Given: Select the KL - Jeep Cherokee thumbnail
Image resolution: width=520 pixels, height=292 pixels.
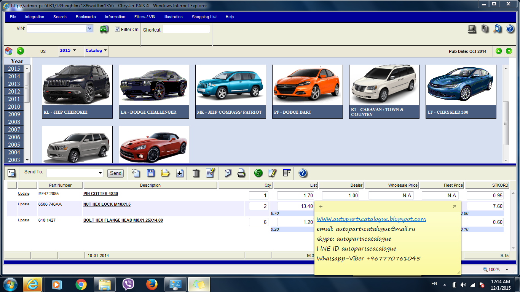Looking at the screenshot, I should point(77,92).
